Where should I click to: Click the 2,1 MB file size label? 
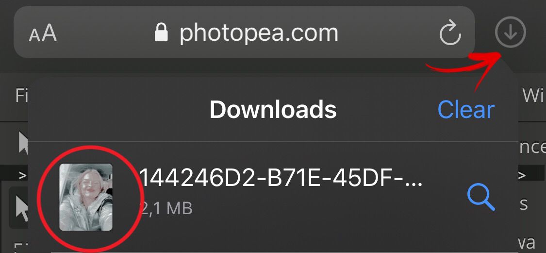[x=166, y=208]
